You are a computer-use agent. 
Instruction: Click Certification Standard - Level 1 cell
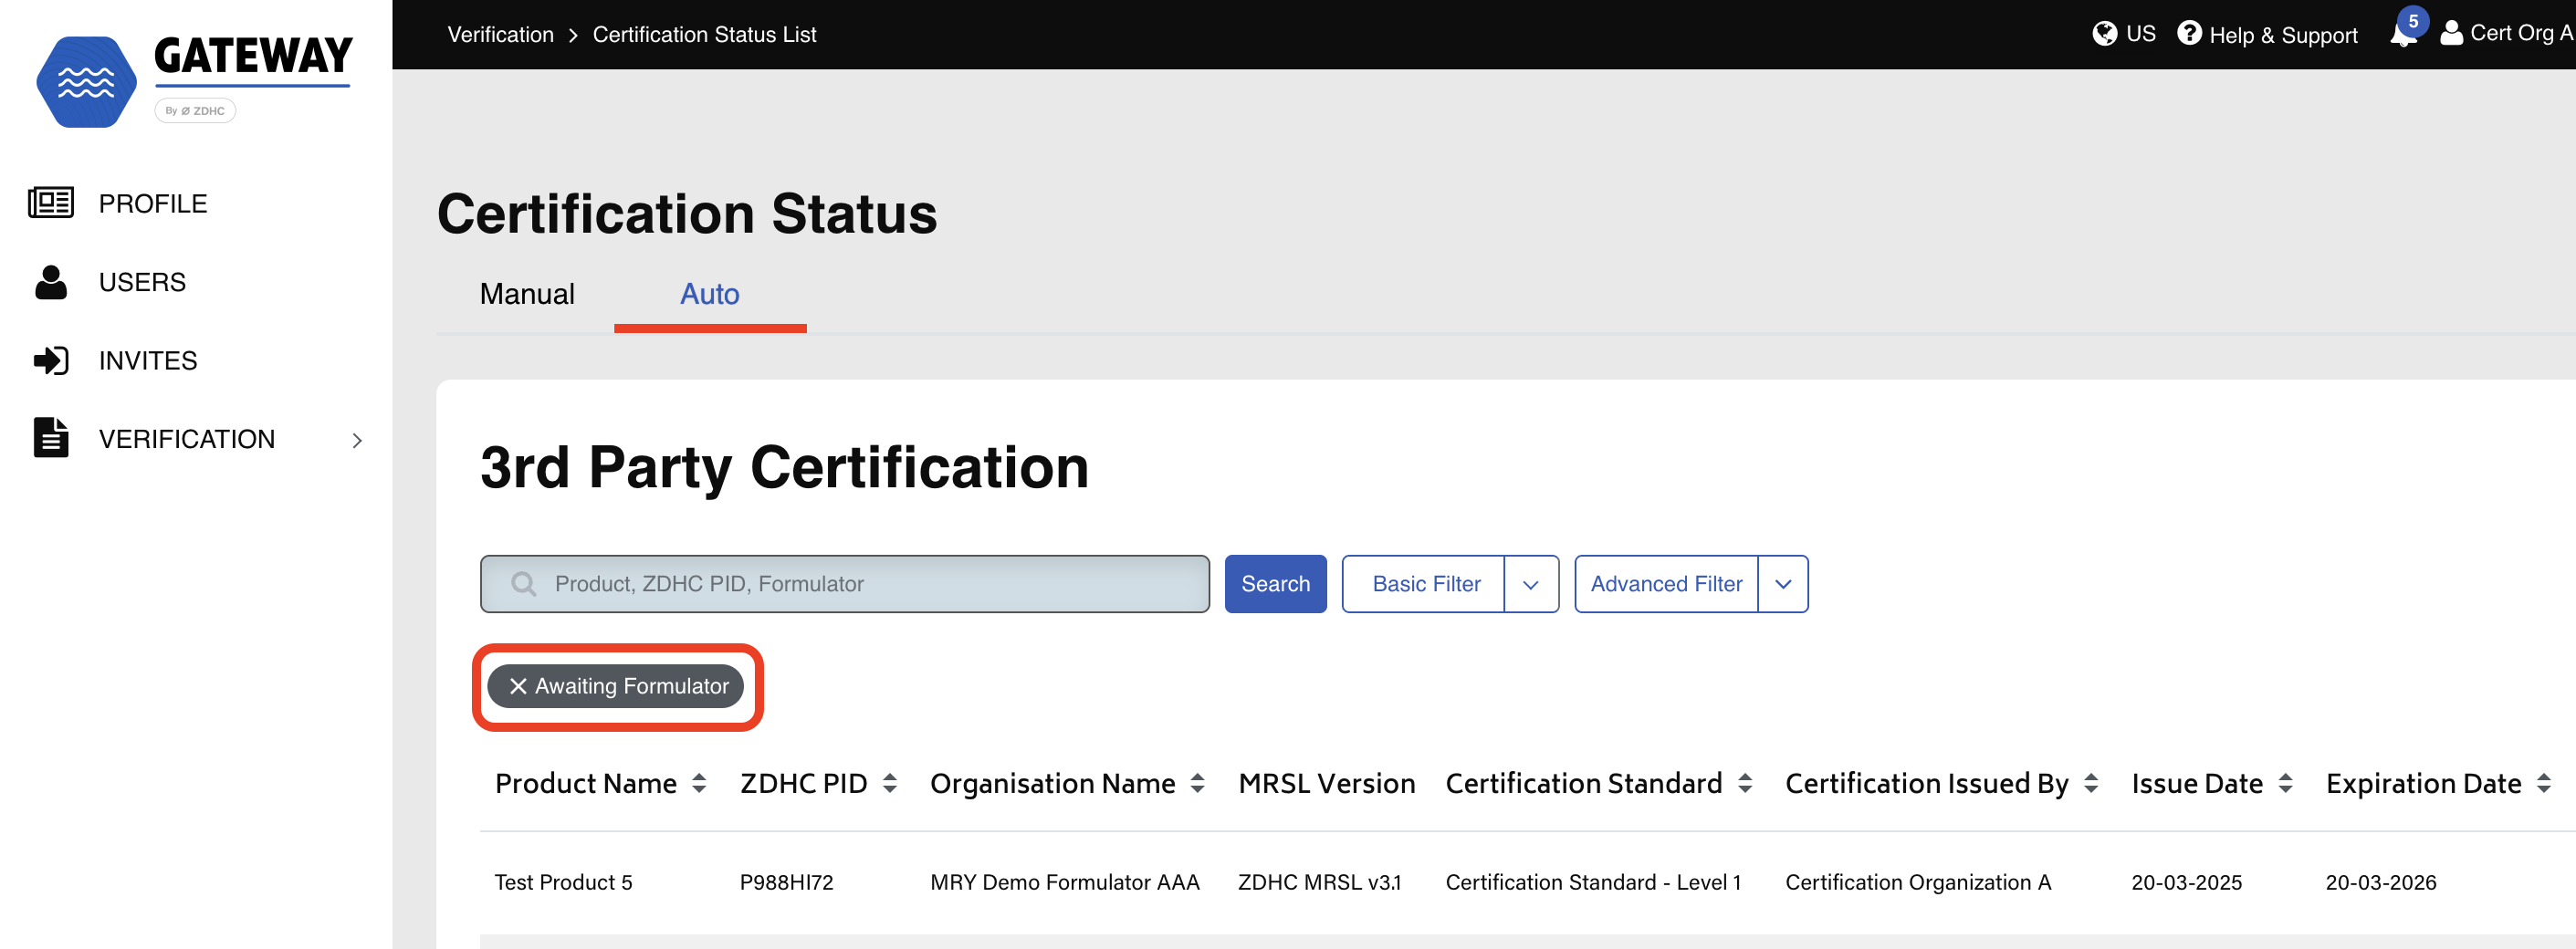[x=1593, y=882]
